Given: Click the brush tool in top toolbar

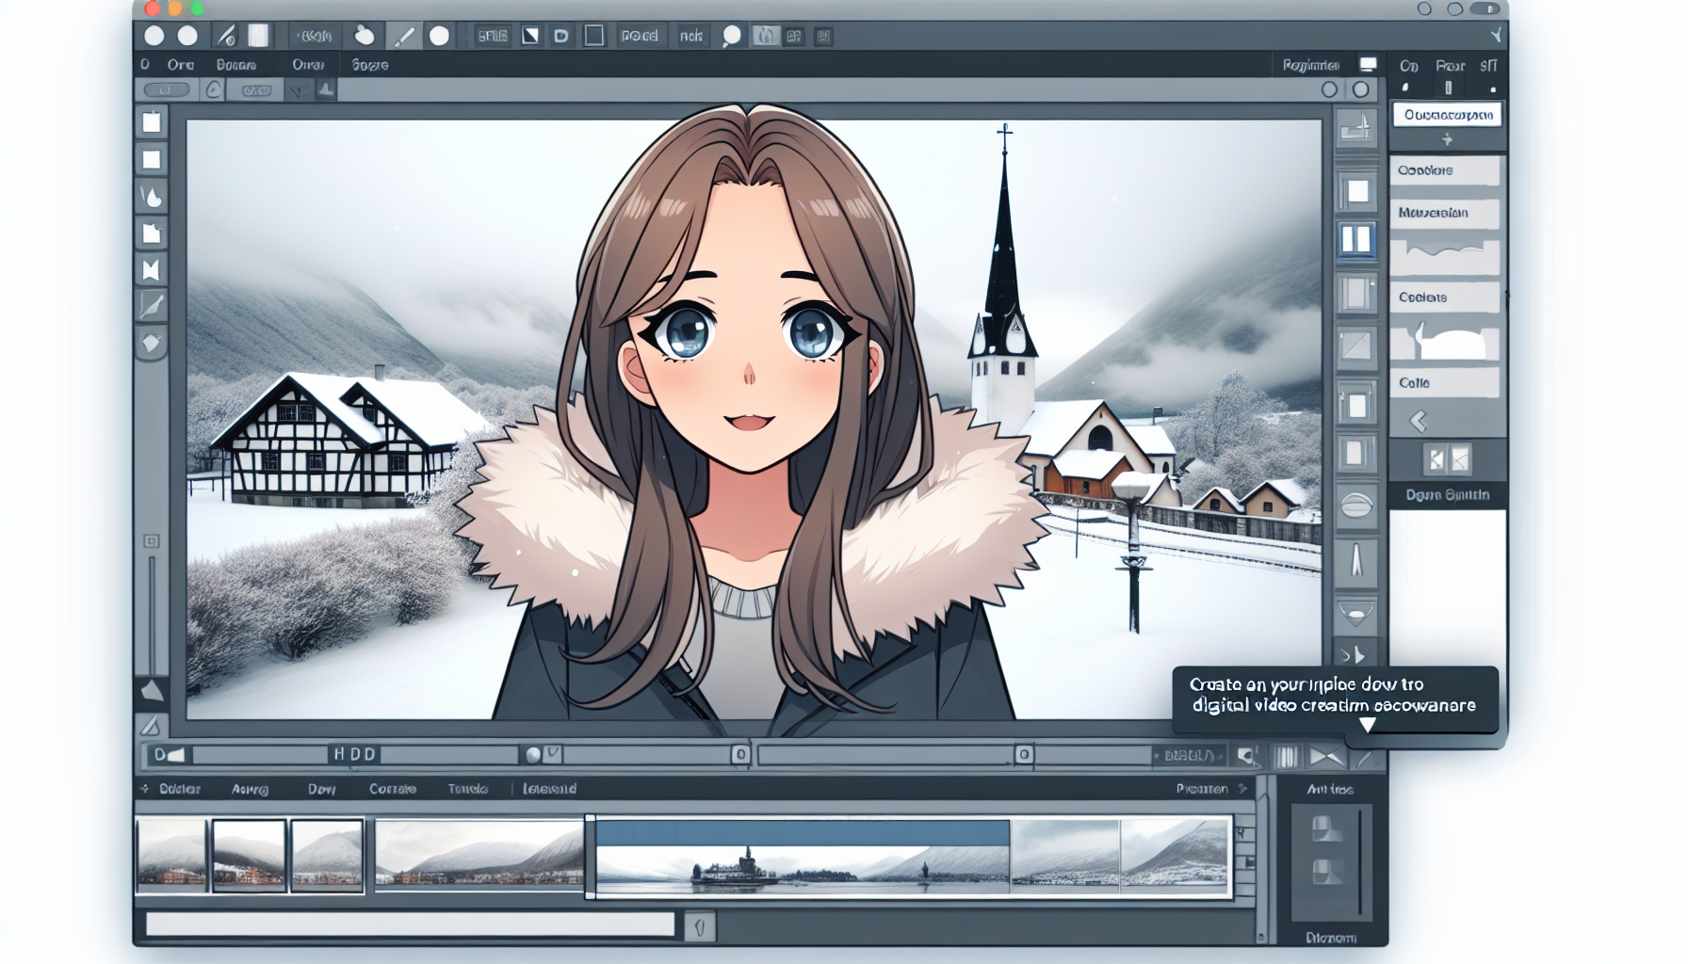Looking at the screenshot, I should click(x=404, y=37).
